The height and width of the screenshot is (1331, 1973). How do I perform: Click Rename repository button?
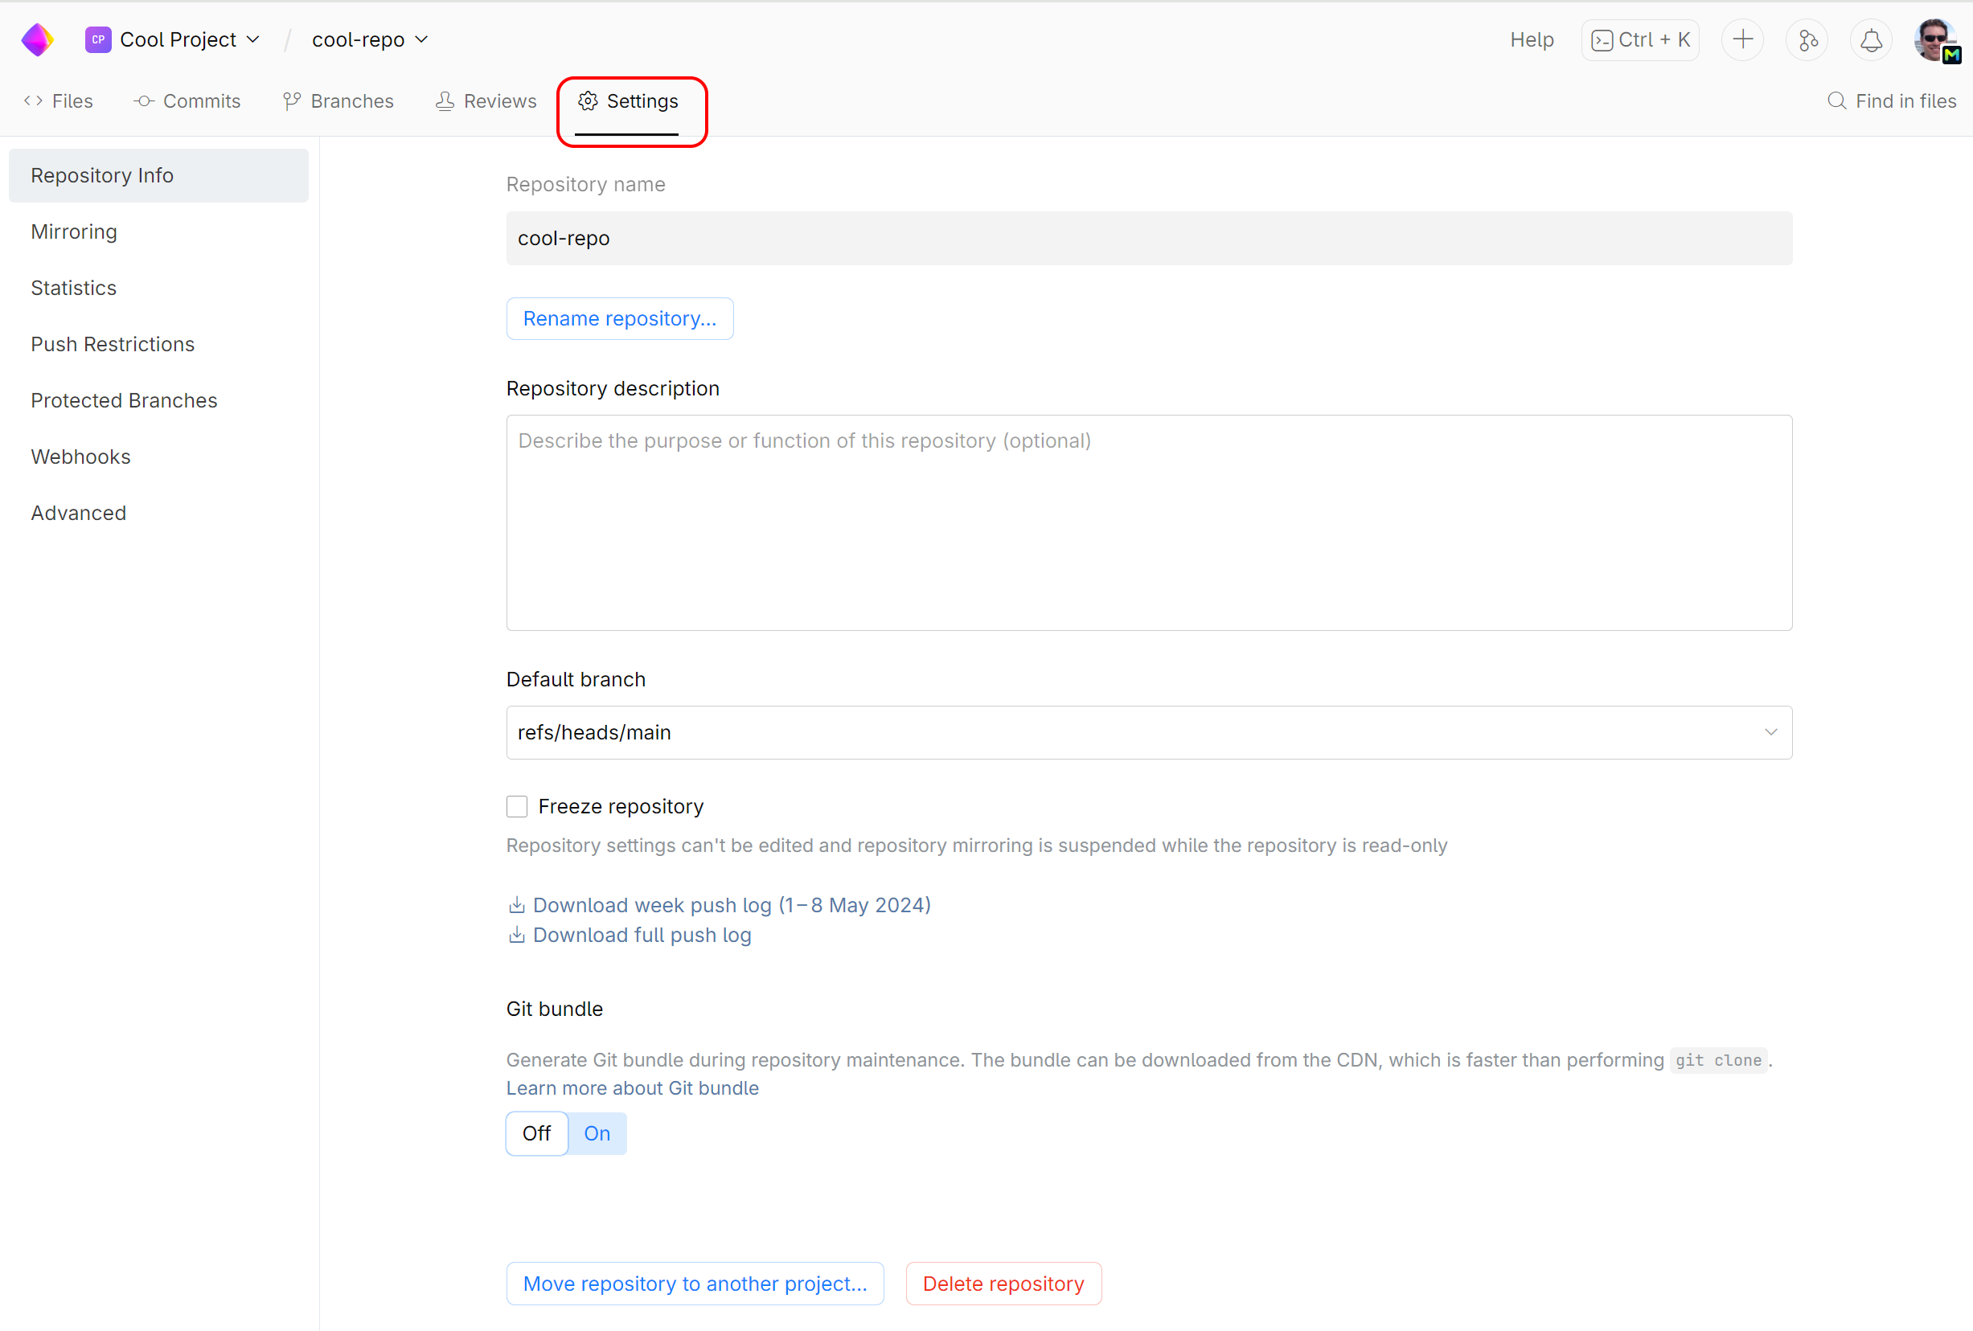(620, 318)
